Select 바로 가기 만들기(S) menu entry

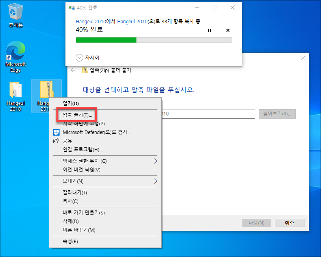coord(105,212)
